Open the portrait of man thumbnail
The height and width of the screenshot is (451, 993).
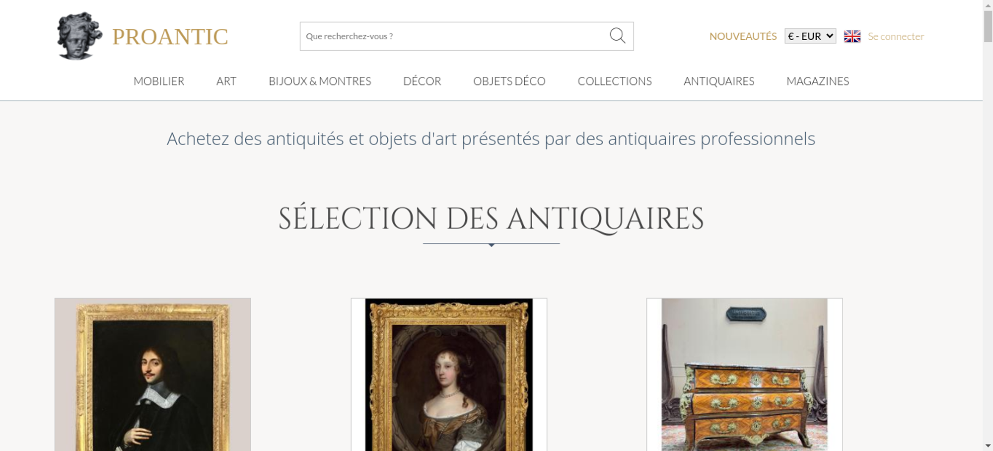(x=152, y=375)
